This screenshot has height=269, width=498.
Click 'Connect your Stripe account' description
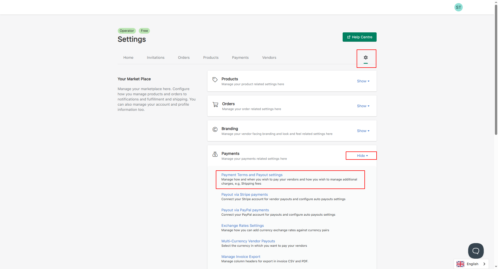(283, 199)
